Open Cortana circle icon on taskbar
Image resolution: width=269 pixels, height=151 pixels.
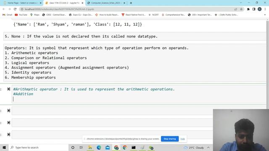[73, 147]
